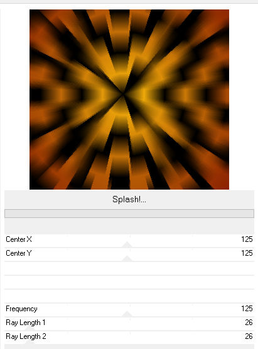The image size is (258, 349).
Task: Click the Center Y parameter label
Action: (19, 253)
